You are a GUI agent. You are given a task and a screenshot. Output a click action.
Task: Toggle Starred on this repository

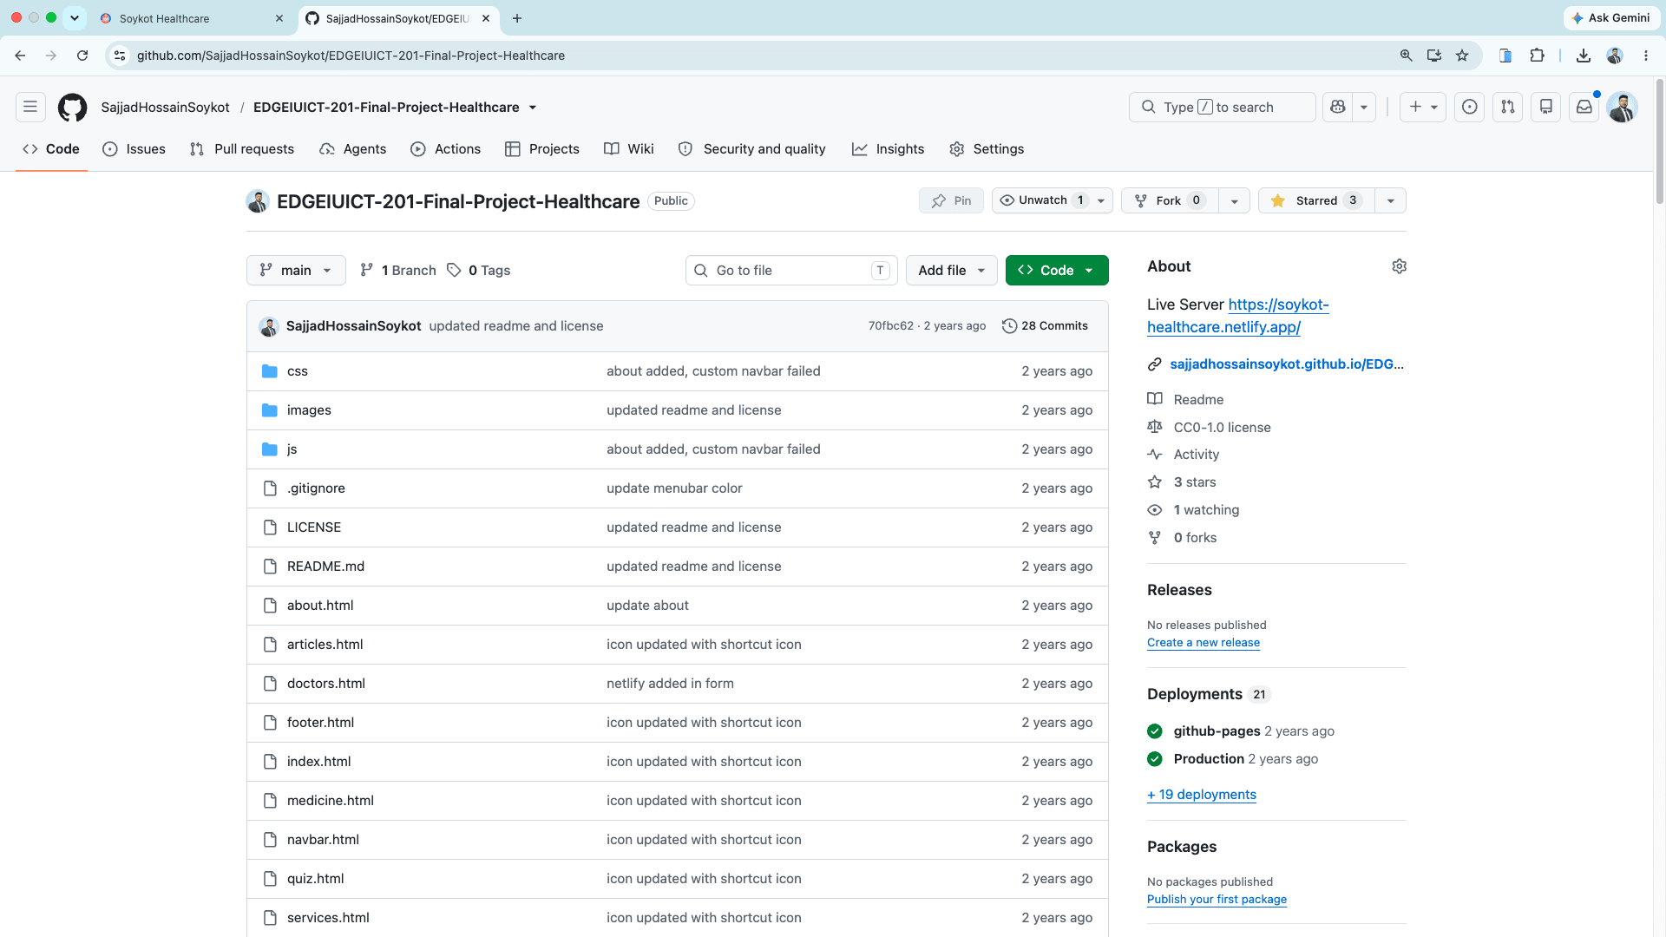point(1316,200)
